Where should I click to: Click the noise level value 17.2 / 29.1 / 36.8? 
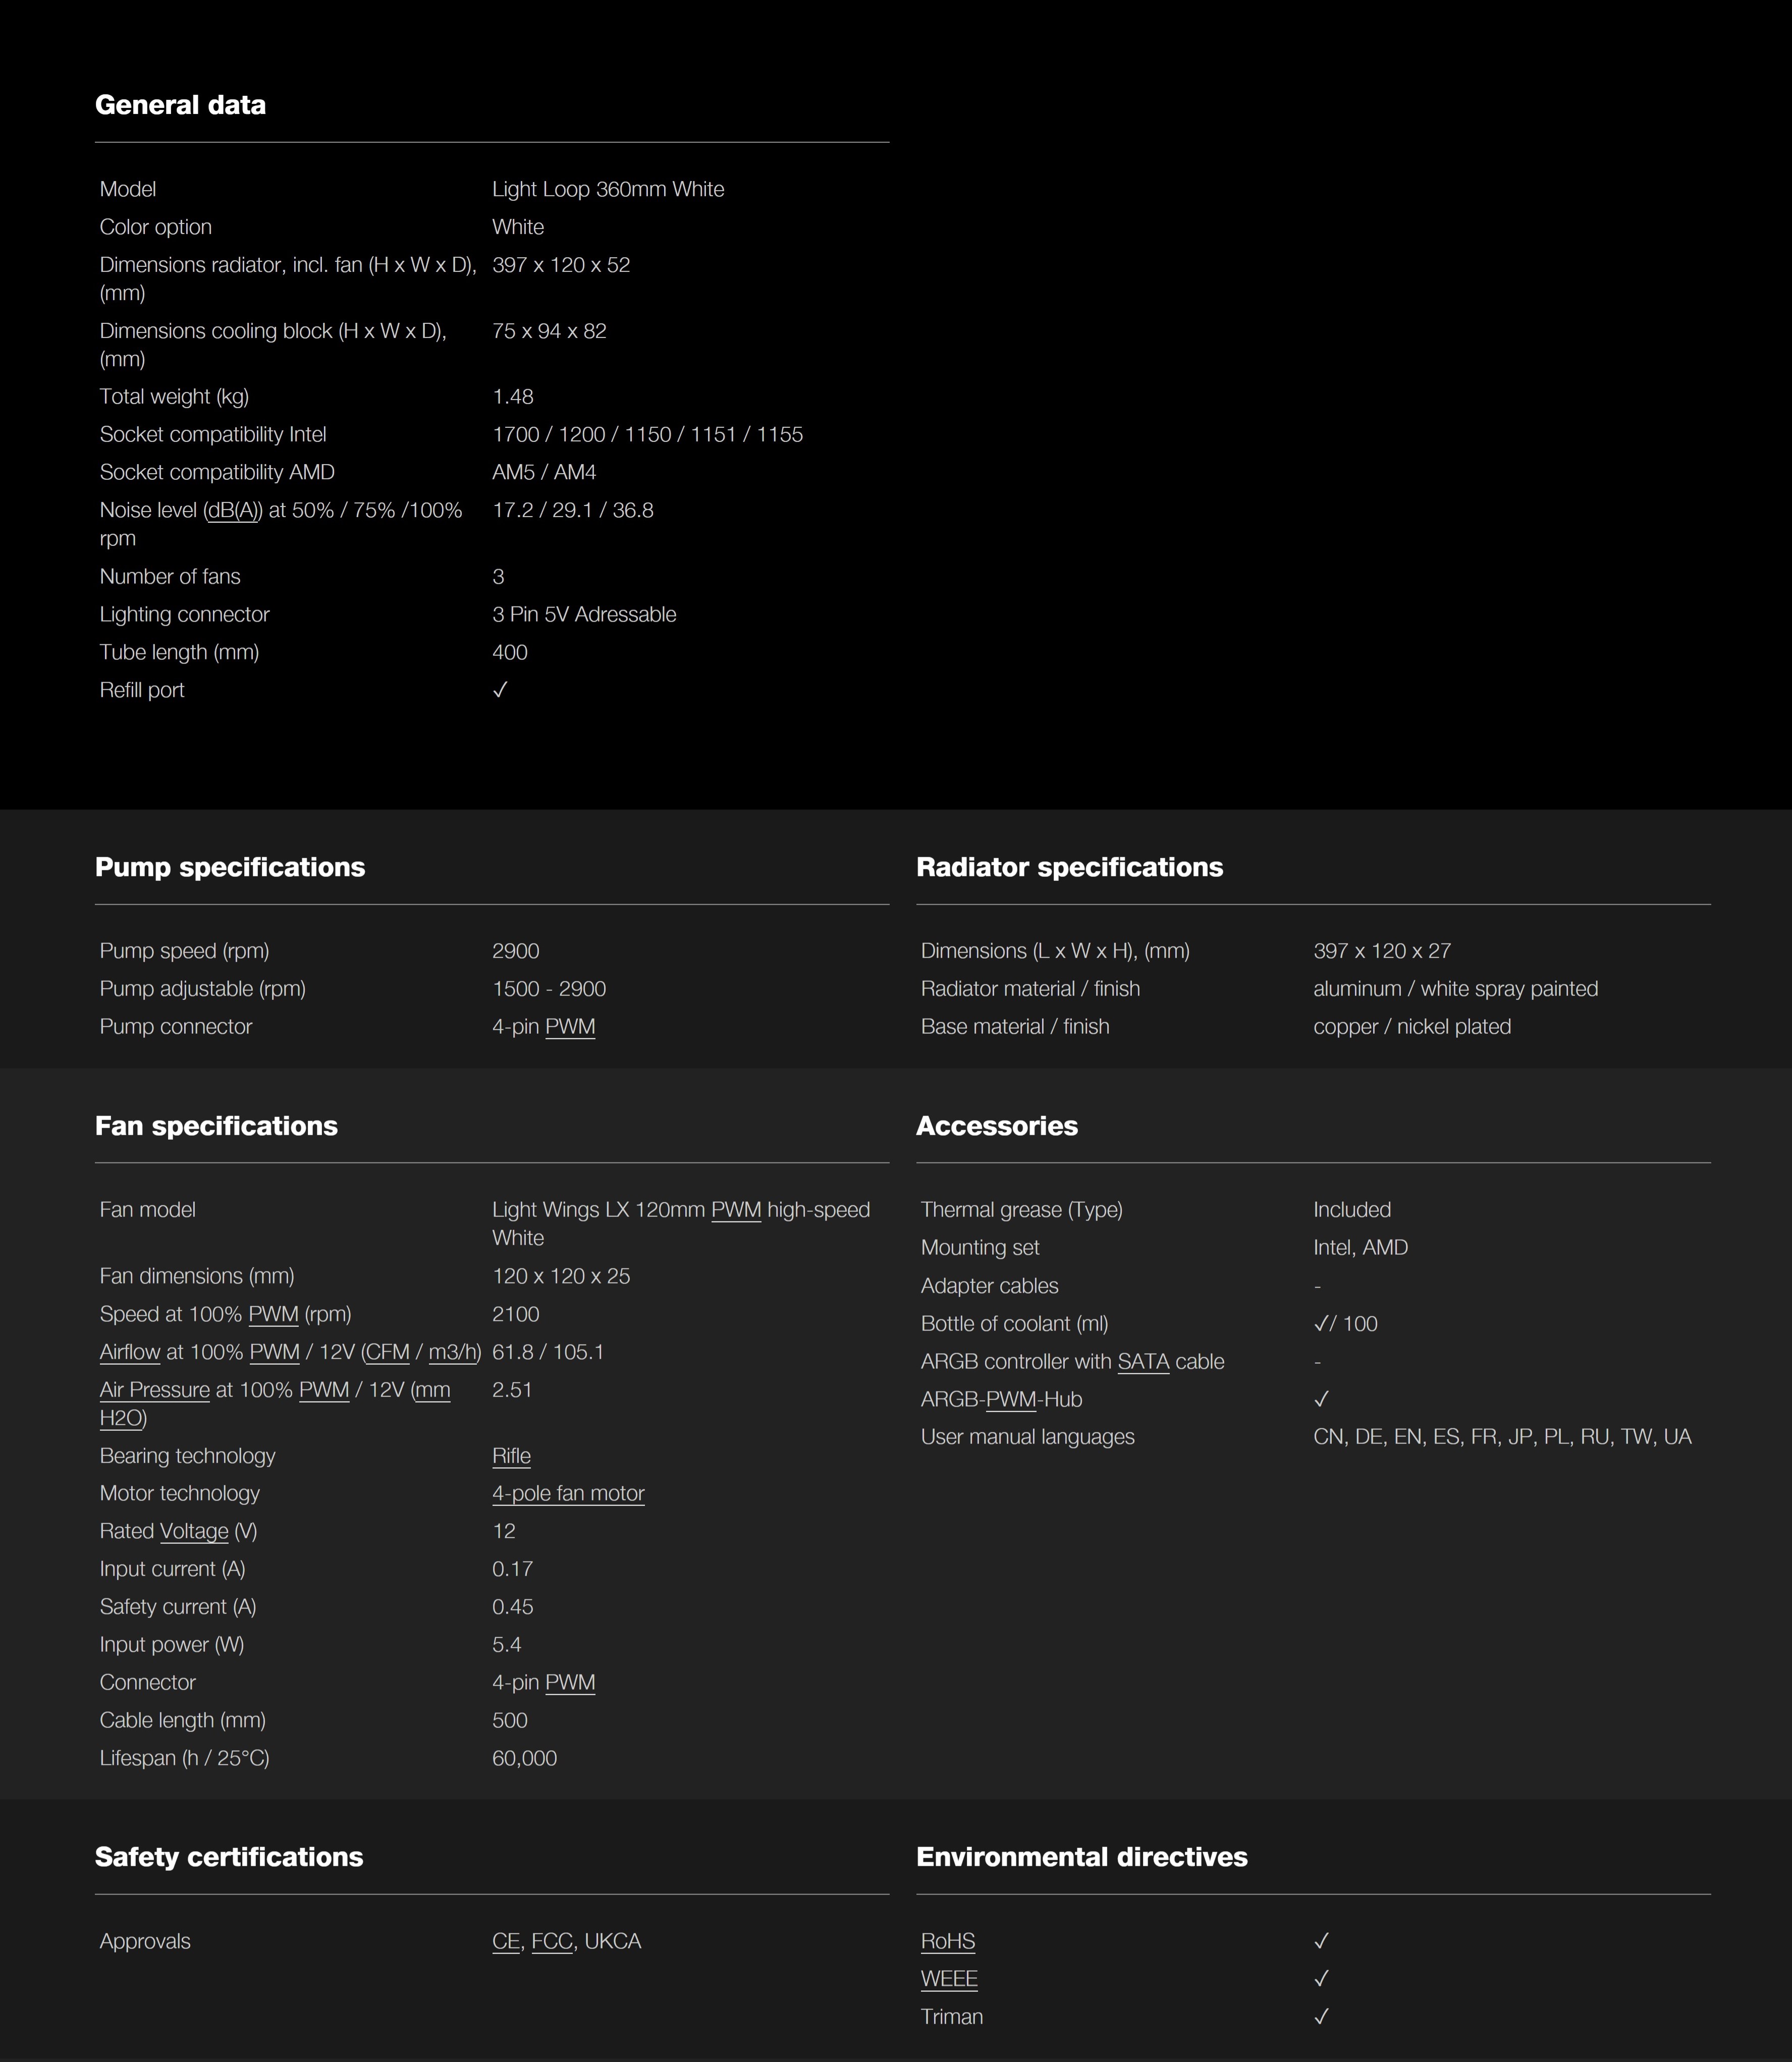[573, 511]
